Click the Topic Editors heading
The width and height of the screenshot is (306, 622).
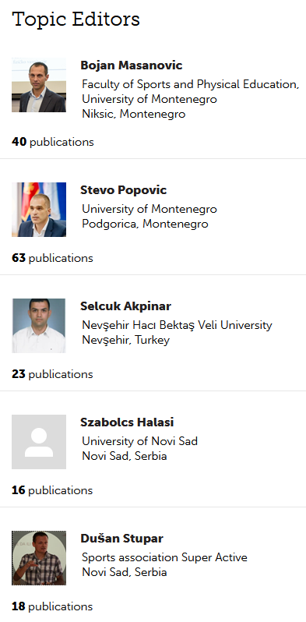pyautogui.click(x=76, y=19)
